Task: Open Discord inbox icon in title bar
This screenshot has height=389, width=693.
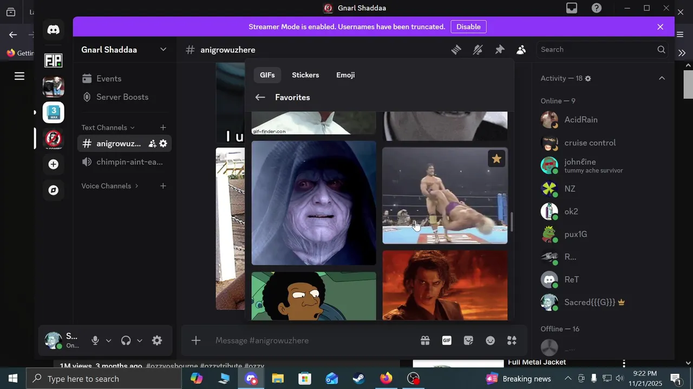Action: [x=571, y=8]
